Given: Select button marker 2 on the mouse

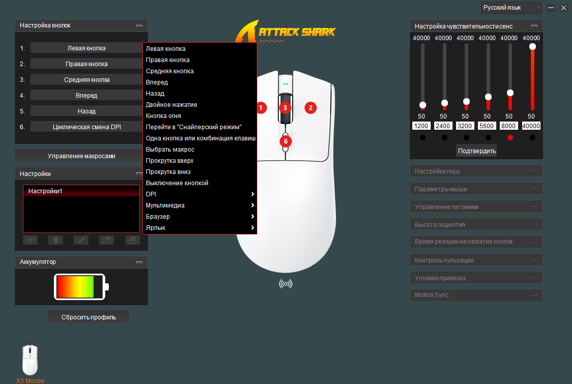Looking at the screenshot, I should tap(311, 108).
